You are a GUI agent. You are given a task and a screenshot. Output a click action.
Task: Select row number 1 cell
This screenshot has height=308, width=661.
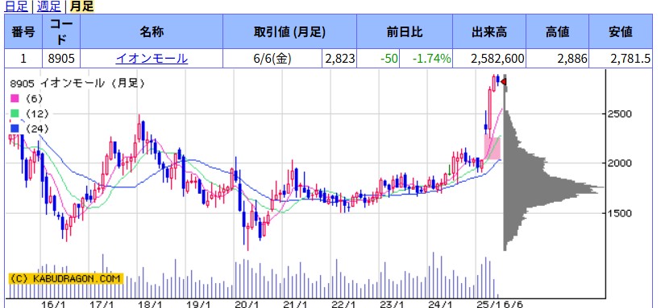[23, 59]
